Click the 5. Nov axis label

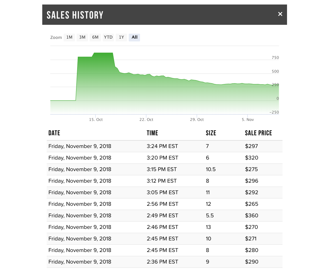coord(248,120)
